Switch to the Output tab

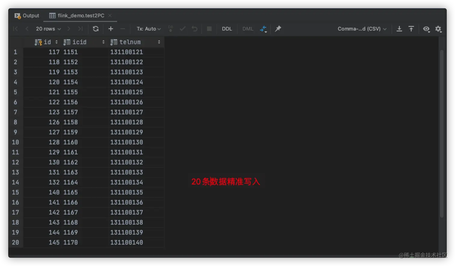click(30, 15)
